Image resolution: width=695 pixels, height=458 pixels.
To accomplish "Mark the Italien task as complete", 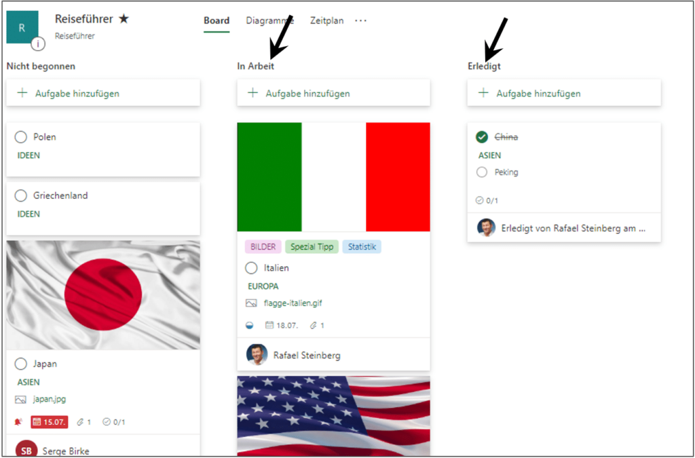I will pos(251,268).
